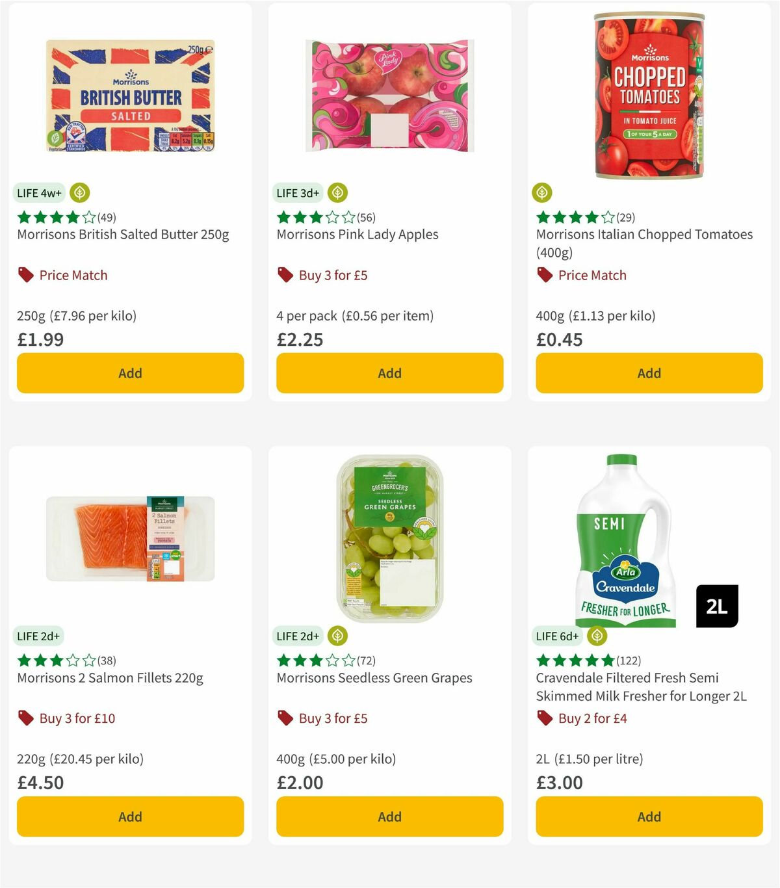Click the Buy 2 for £4 offer link
The width and height of the screenshot is (780, 888).
coord(591,718)
